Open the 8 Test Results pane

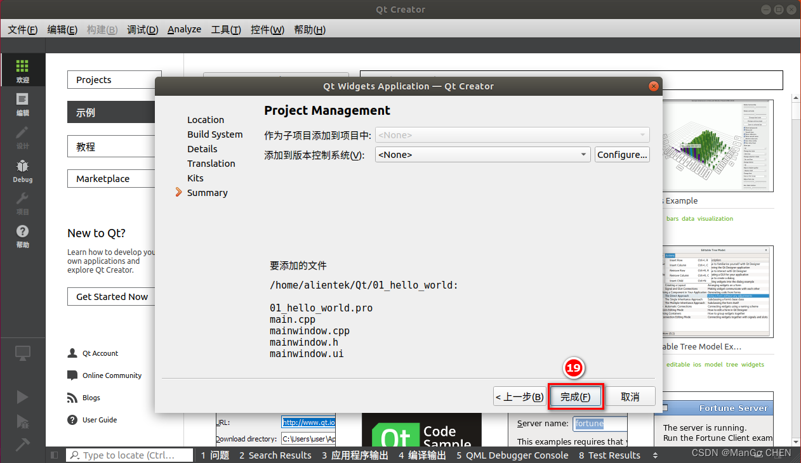coord(609,455)
